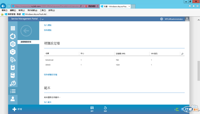Open the SQL Servers database icon
200x114 pixels.
pos(13,67)
